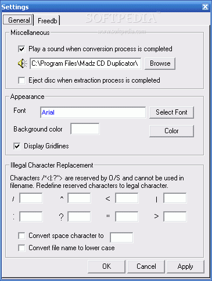Open the Select Font dialog
The height and width of the screenshot is (281, 212).
click(x=171, y=112)
